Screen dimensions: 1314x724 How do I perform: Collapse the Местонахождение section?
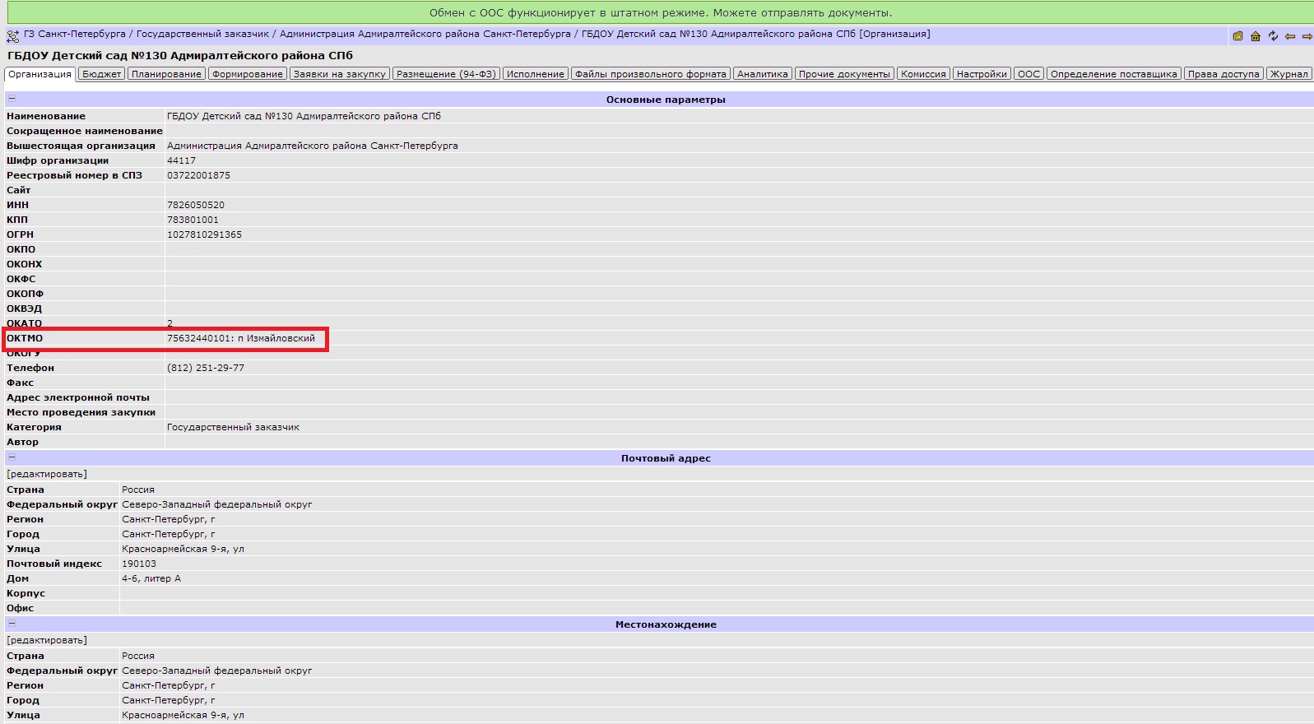pos(12,624)
